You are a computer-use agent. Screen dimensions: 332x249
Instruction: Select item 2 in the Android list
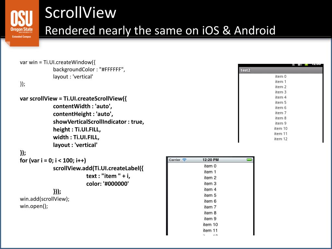pyautogui.click(x=281, y=87)
